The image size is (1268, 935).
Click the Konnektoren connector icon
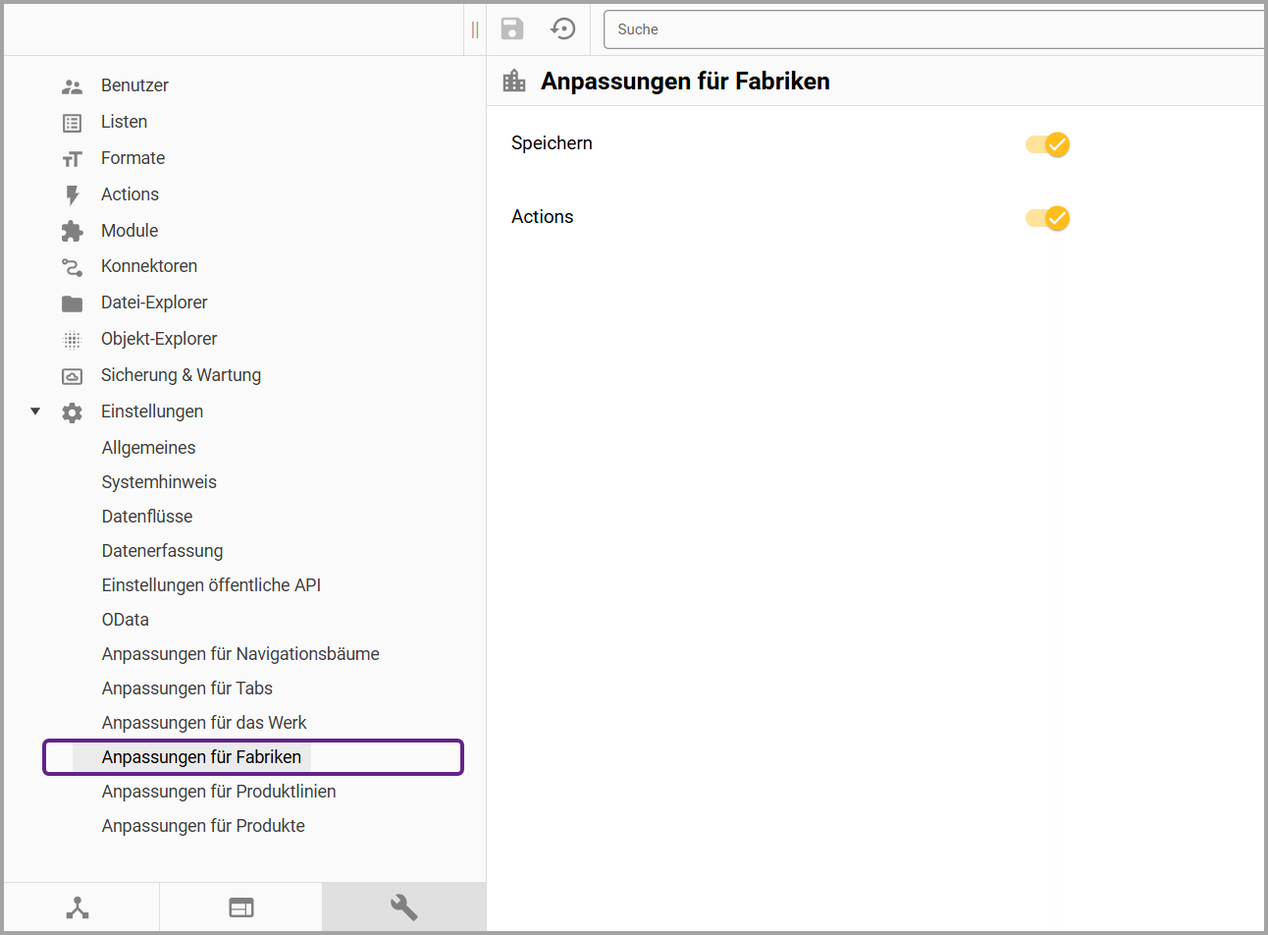(x=72, y=267)
